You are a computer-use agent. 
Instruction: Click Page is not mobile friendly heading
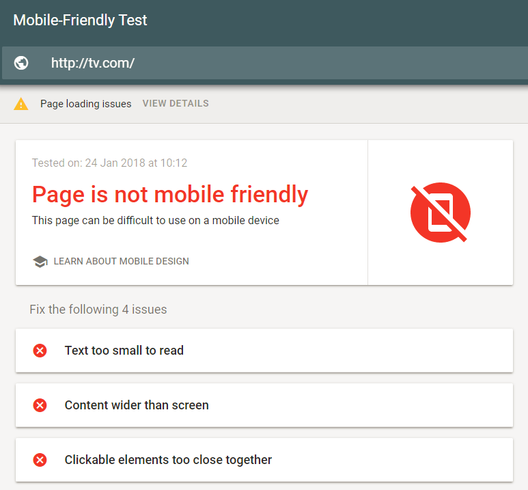[x=170, y=195]
